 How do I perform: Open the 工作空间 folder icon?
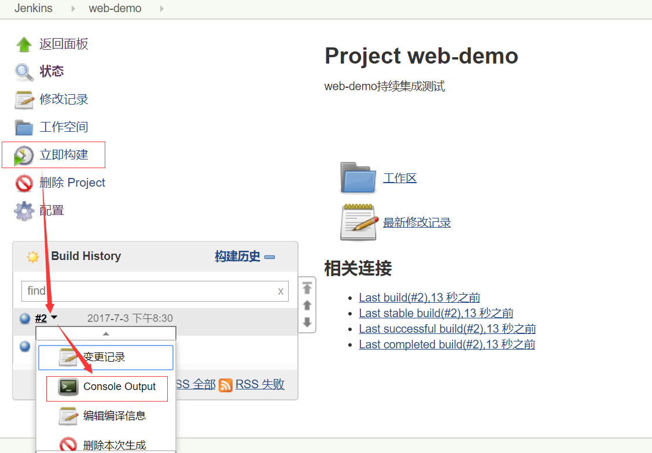(23, 127)
